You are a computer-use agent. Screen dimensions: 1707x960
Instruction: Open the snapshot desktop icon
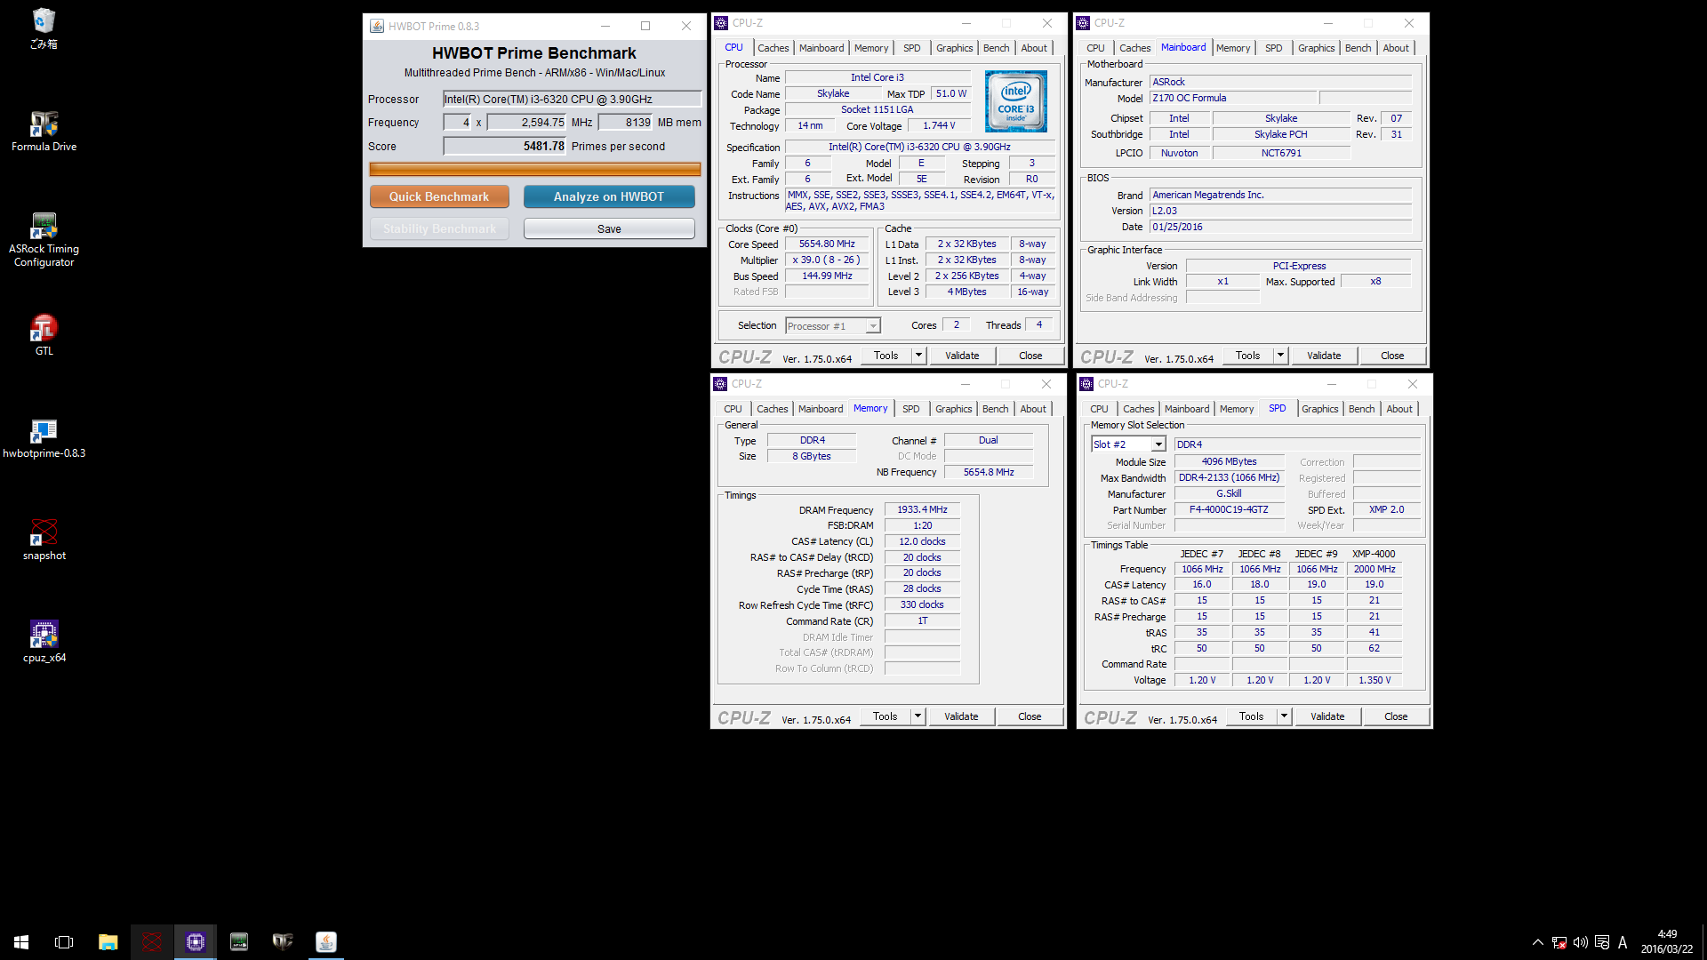point(44,540)
